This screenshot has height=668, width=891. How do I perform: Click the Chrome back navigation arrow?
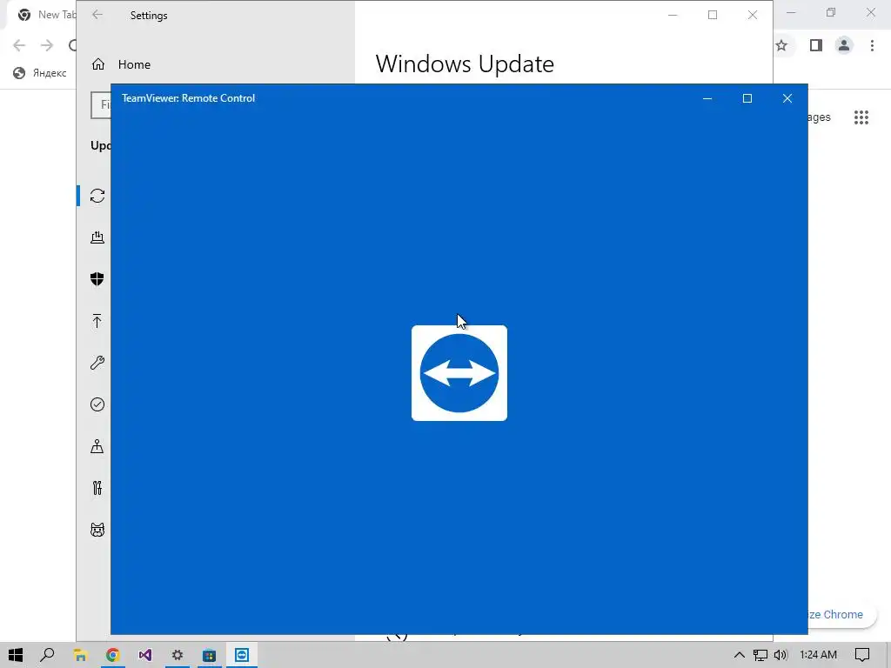coord(19,45)
